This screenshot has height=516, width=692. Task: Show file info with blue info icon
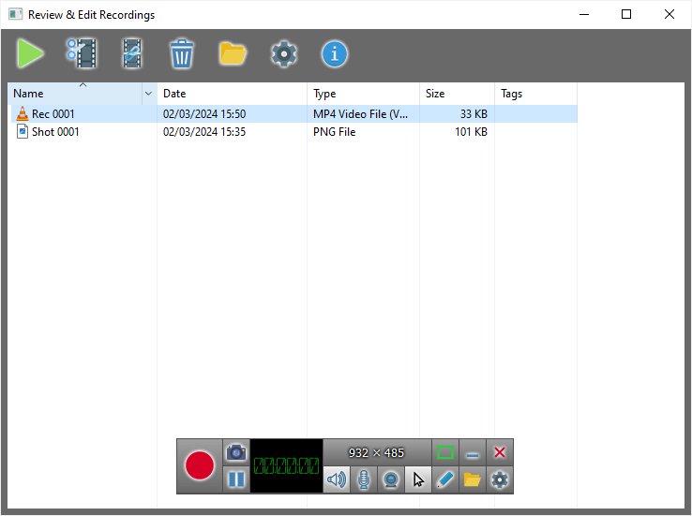[334, 54]
